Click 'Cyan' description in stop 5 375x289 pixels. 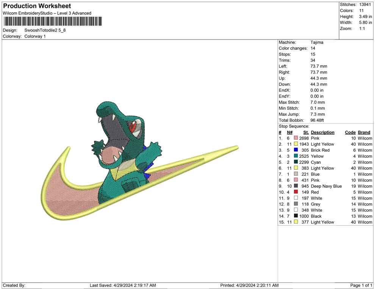(316, 162)
